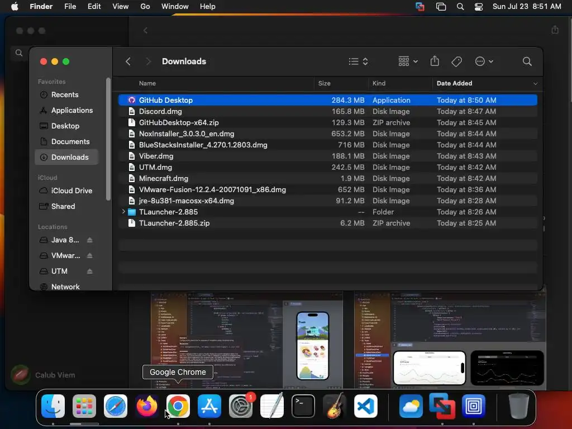This screenshot has width=572, height=429.
Task: Toggle Date Added sort order chevron
Action: pyautogui.click(x=535, y=84)
